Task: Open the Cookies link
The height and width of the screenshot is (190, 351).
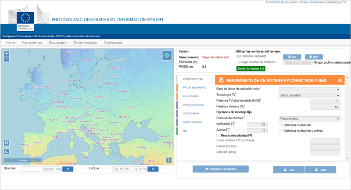Action: click(x=304, y=2)
